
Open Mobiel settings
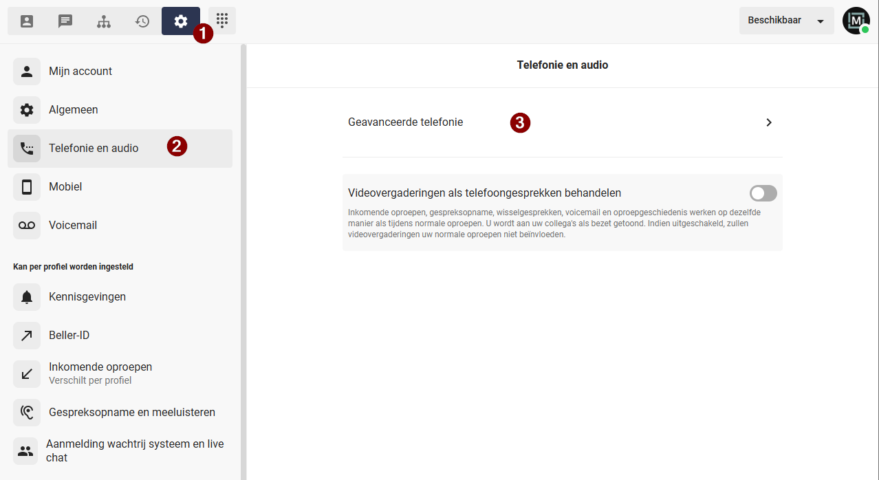(x=65, y=187)
